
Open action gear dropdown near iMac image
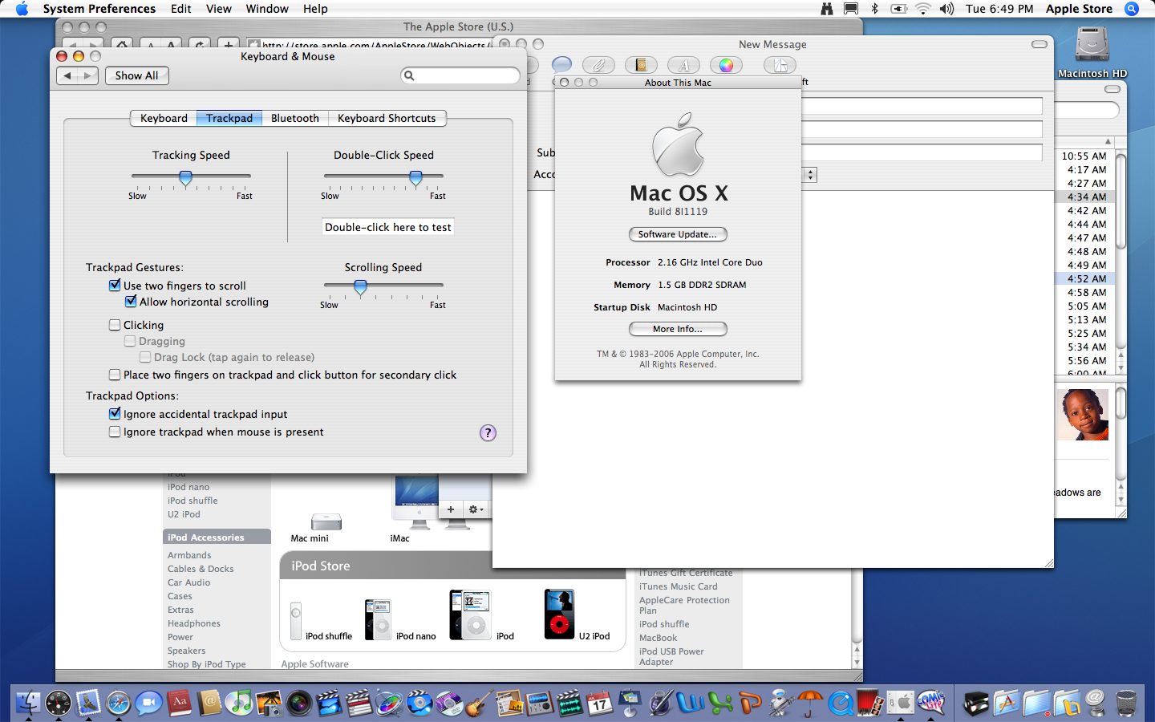[x=476, y=509]
